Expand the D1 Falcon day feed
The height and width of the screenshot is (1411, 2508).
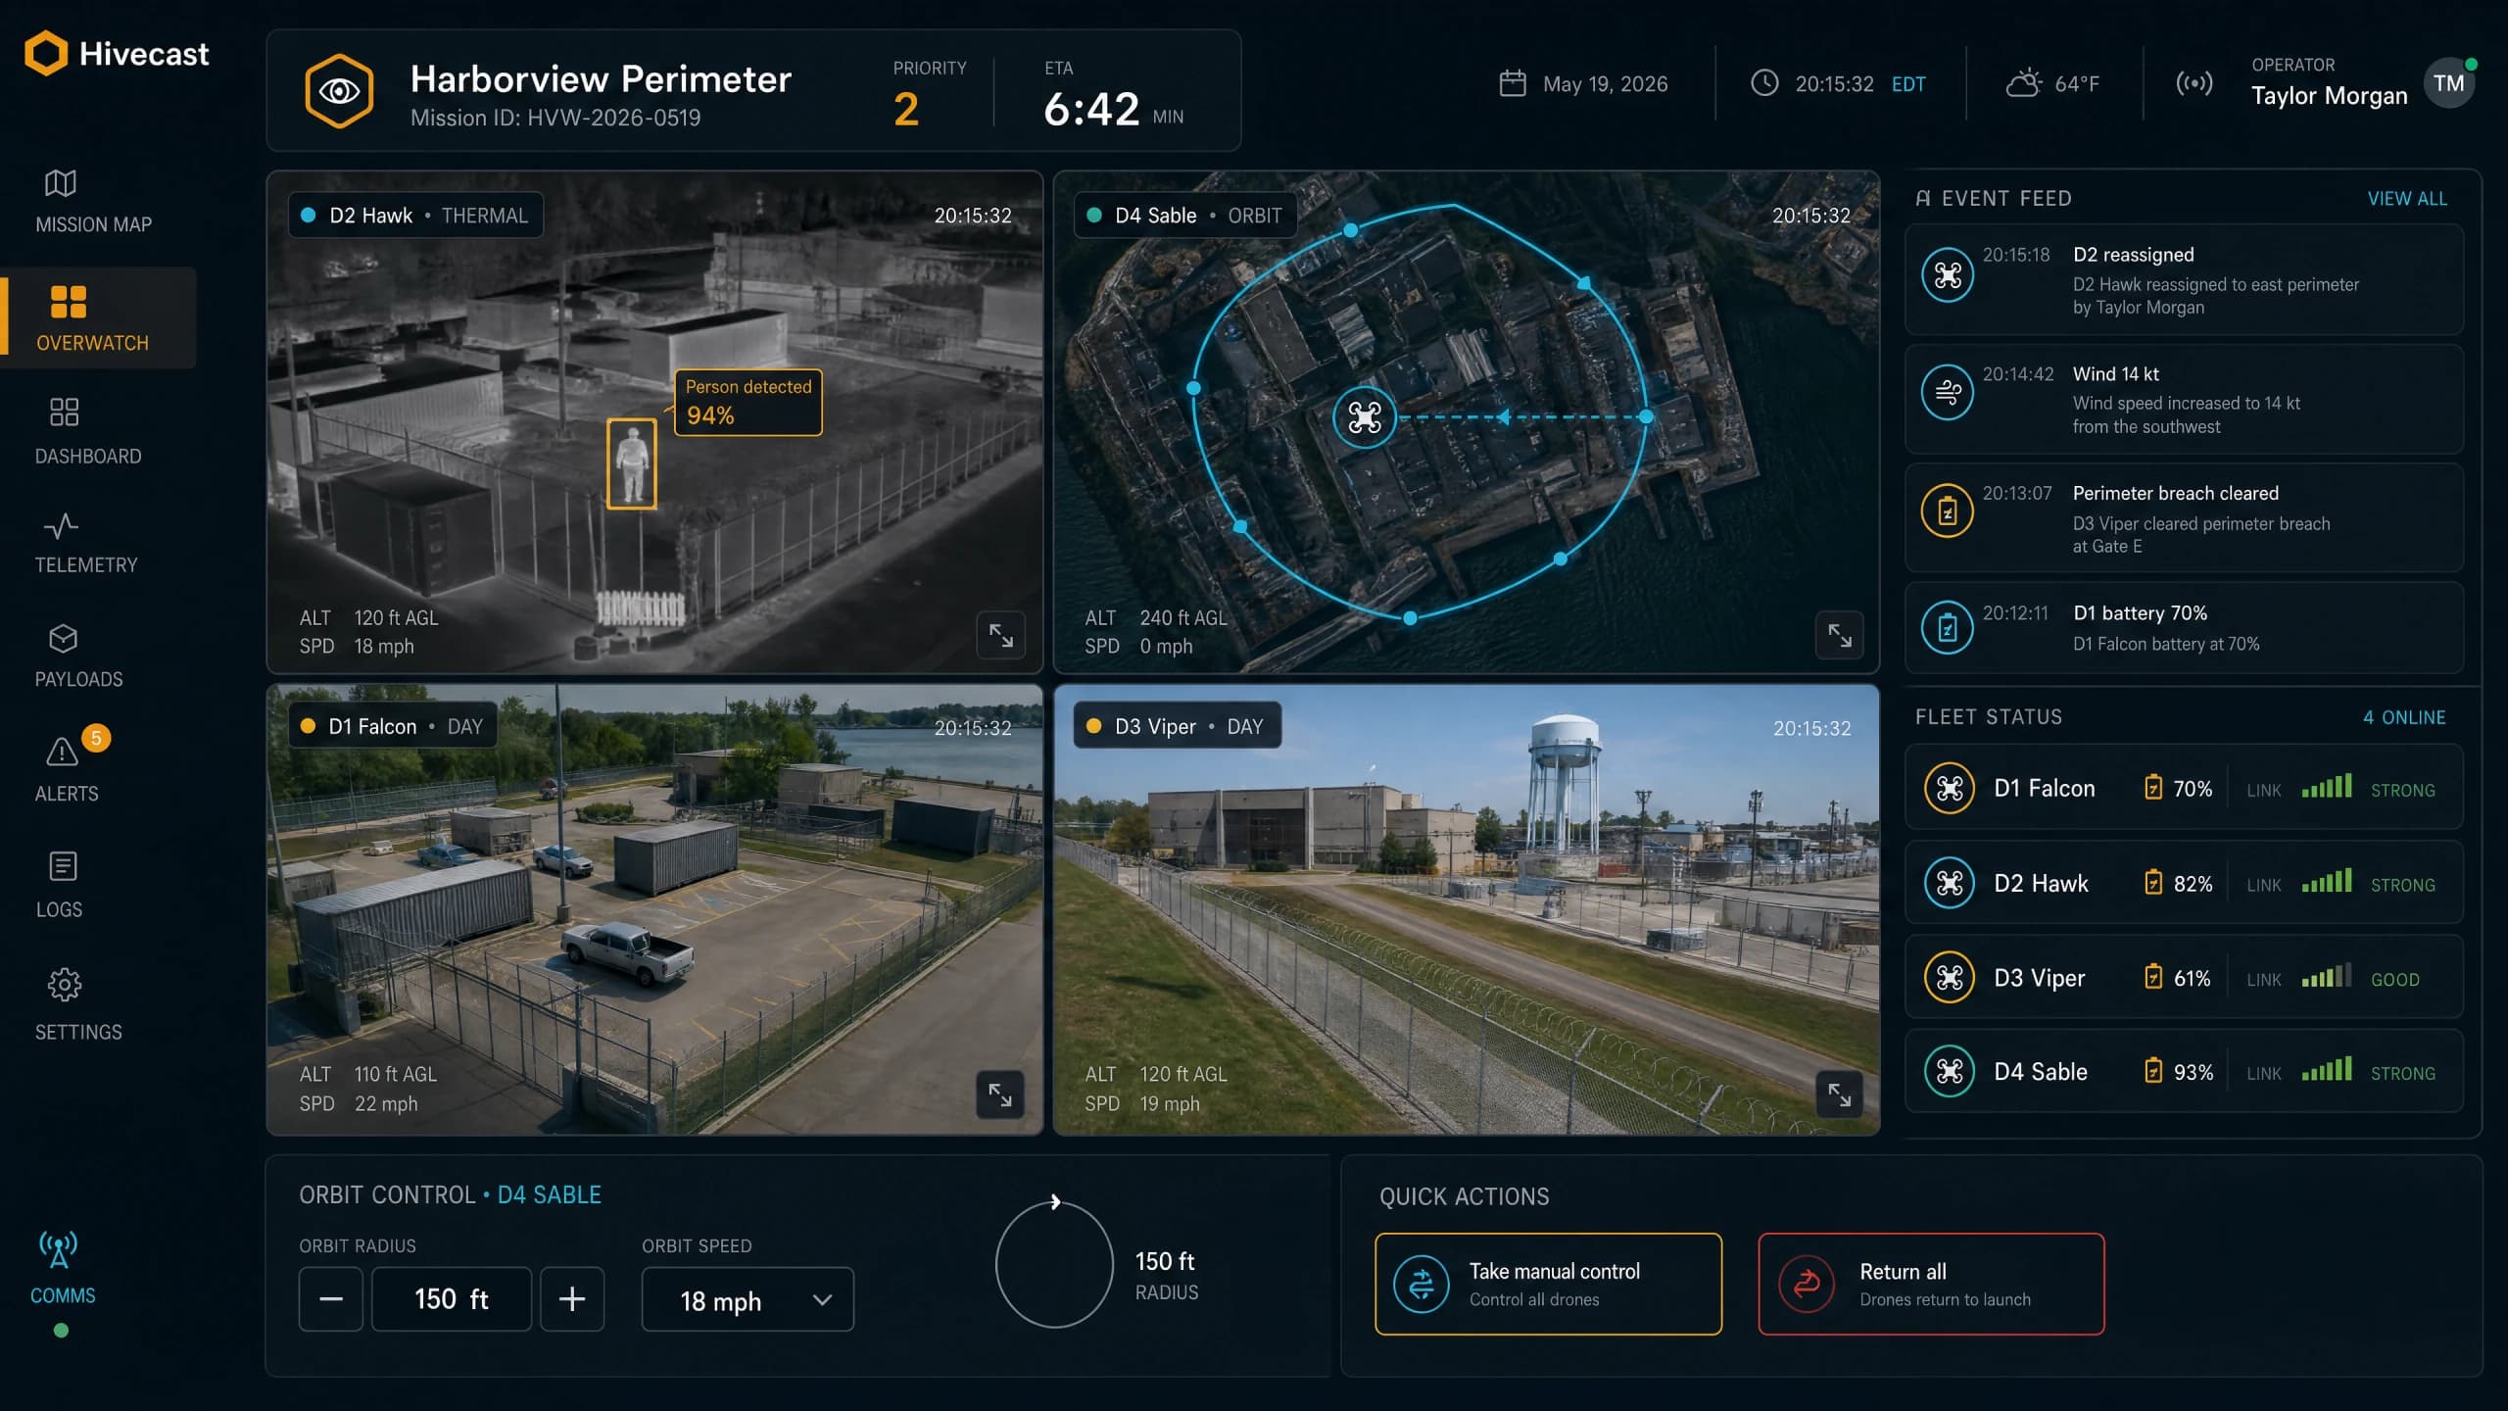click(x=1001, y=1095)
